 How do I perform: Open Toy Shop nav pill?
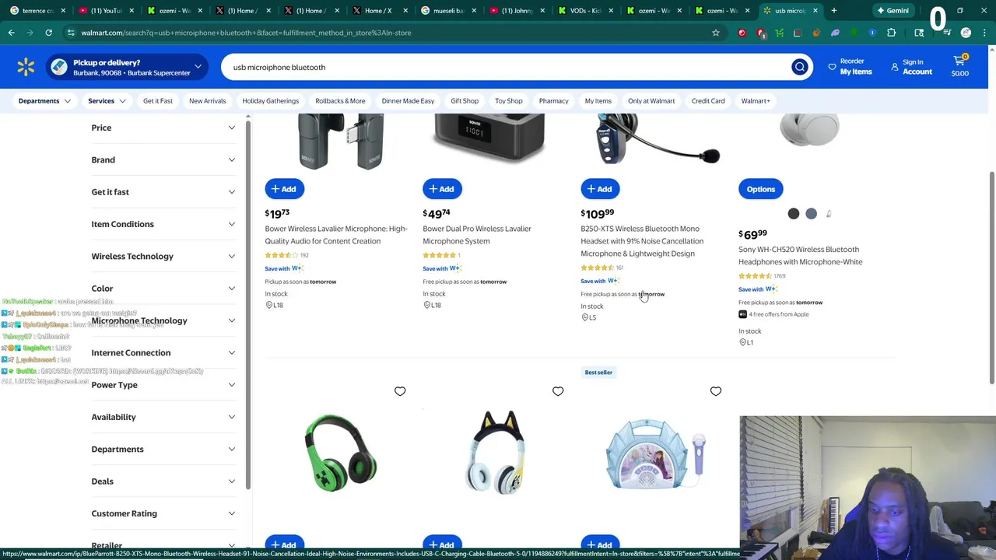(509, 100)
